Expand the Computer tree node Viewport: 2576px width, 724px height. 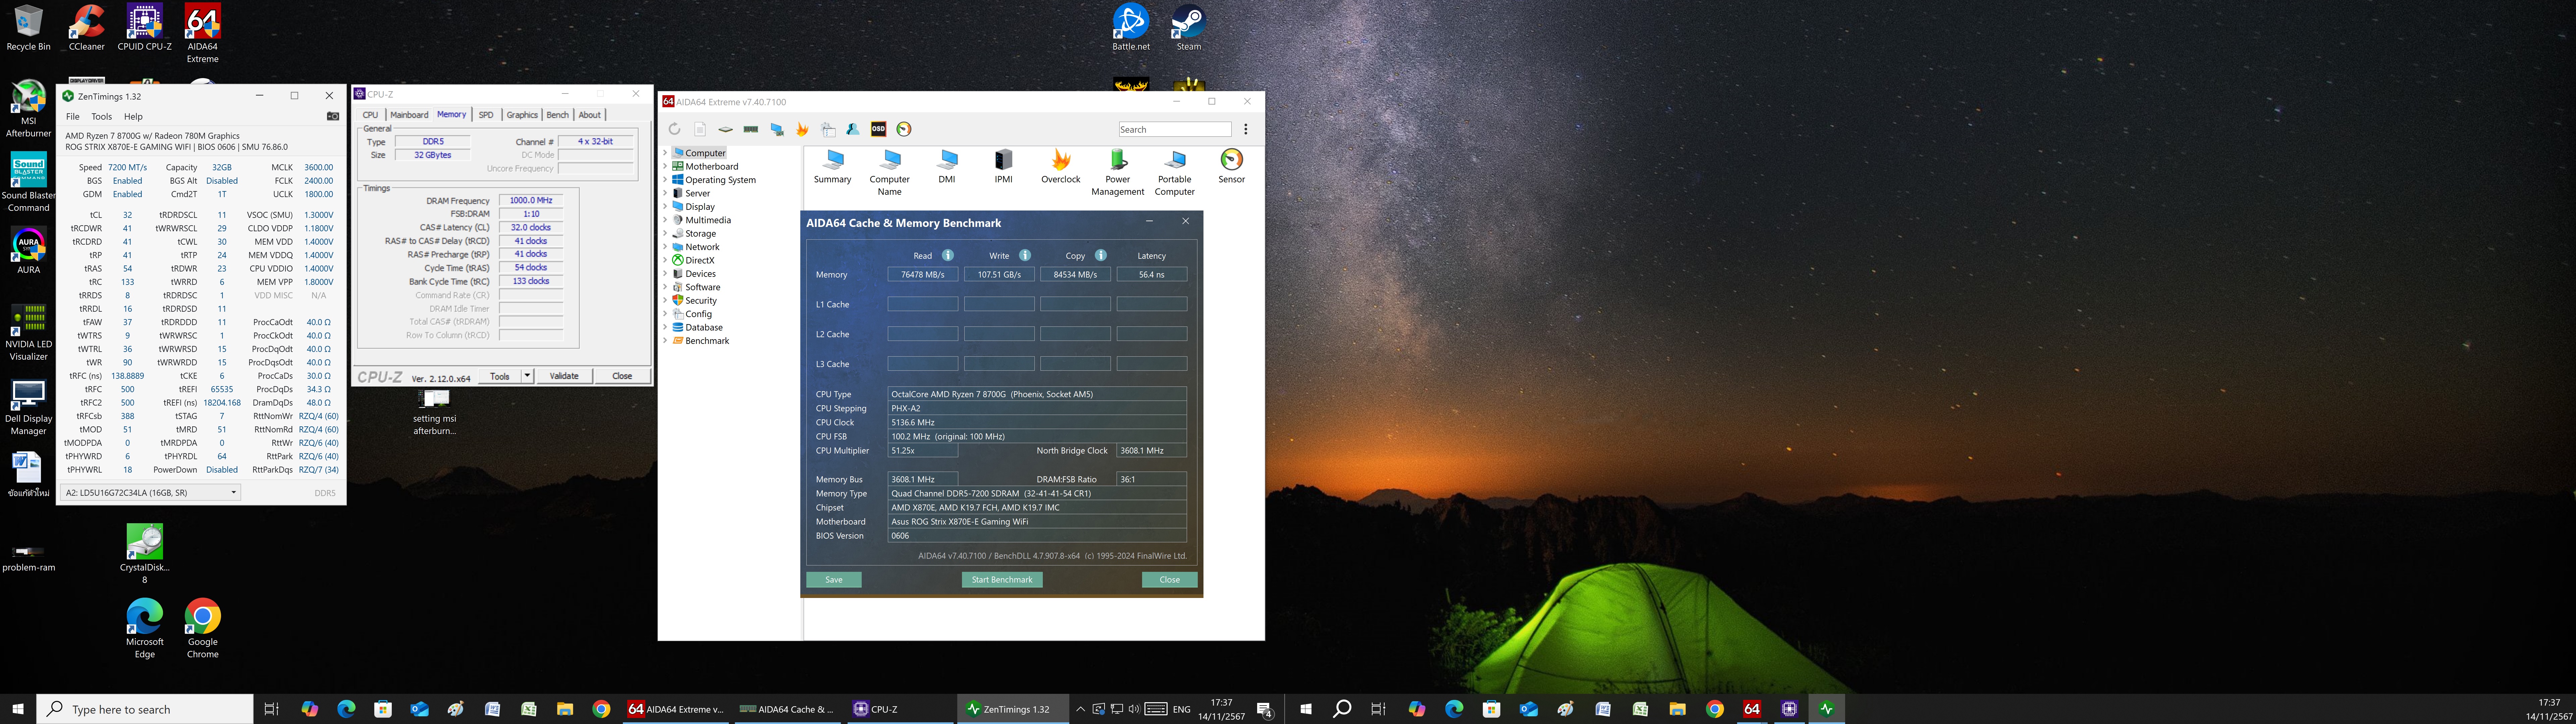[x=665, y=153]
